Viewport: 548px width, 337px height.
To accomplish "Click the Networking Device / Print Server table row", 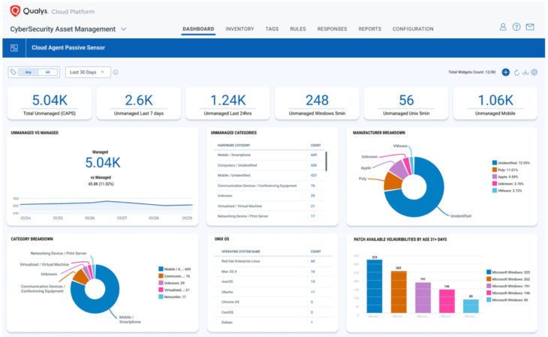I will coord(269,216).
